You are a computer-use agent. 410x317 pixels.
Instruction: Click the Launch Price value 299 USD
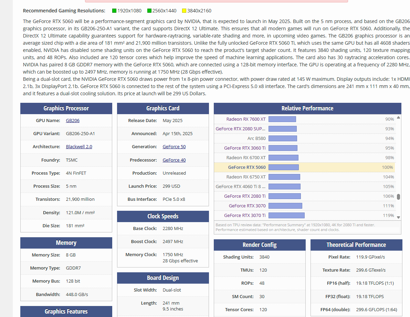coord(171,186)
